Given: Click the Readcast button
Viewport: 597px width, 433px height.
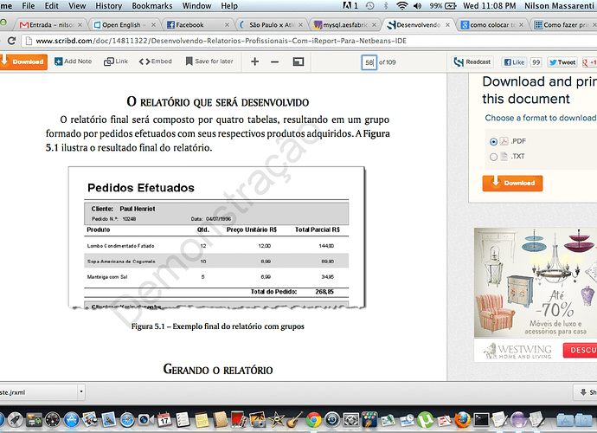Looking at the screenshot, I should tap(472, 61).
